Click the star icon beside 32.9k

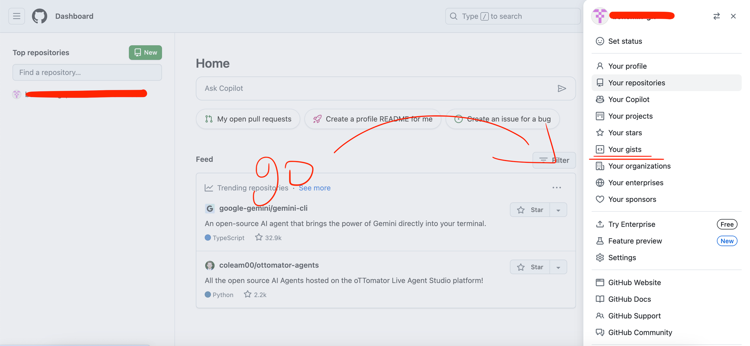pos(259,237)
